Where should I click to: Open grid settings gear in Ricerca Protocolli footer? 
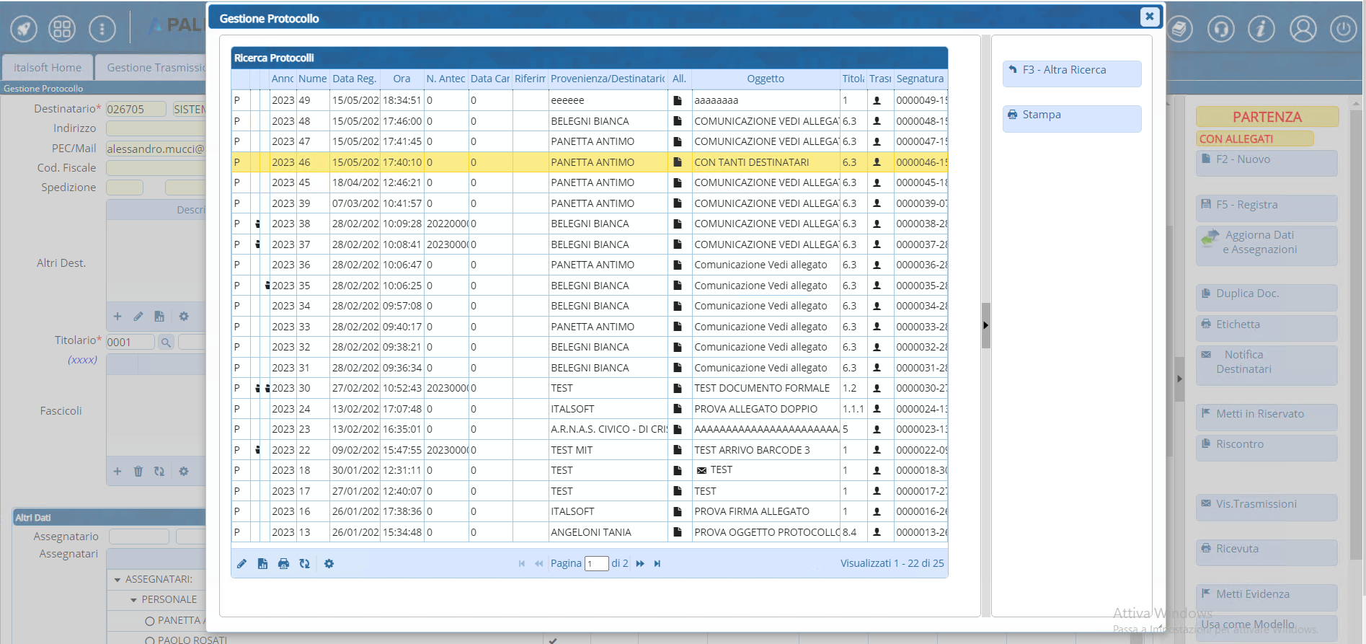(329, 564)
